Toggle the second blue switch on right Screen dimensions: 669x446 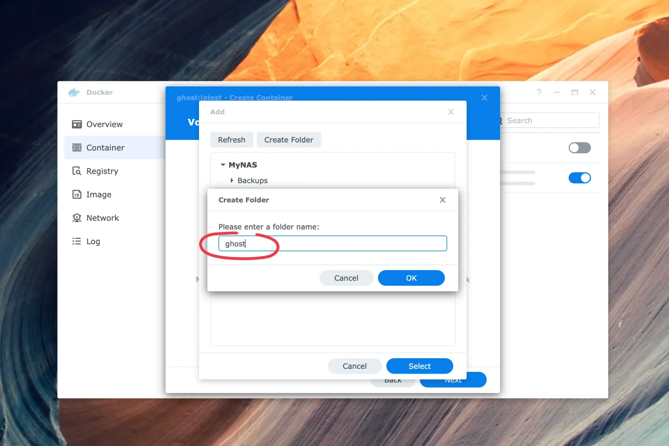coord(580,178)
